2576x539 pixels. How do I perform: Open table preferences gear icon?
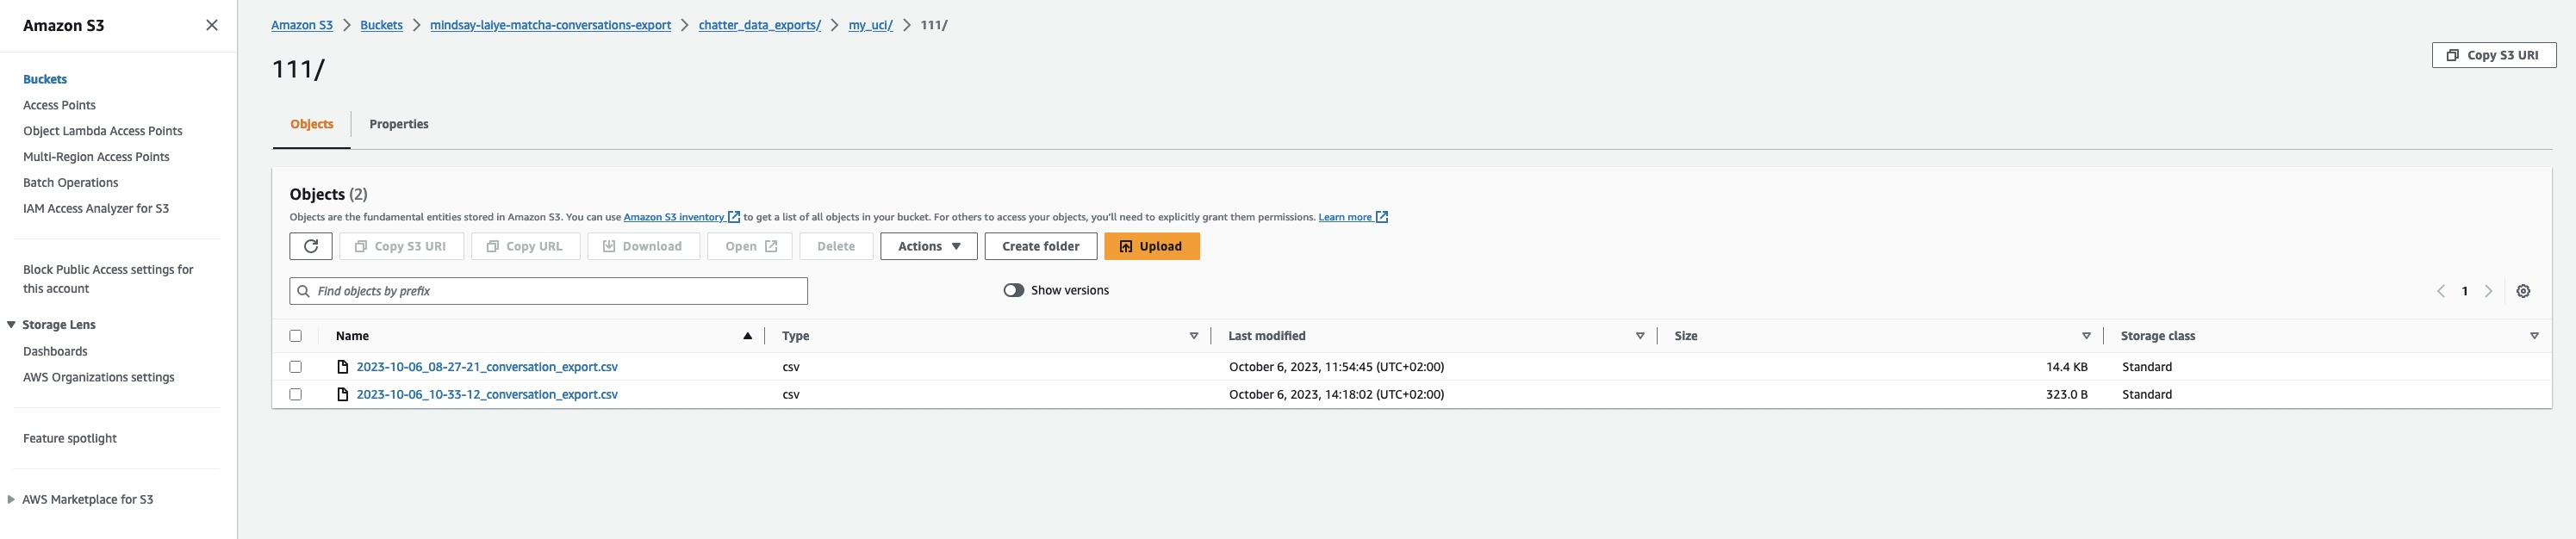(x=2523, y=291)
